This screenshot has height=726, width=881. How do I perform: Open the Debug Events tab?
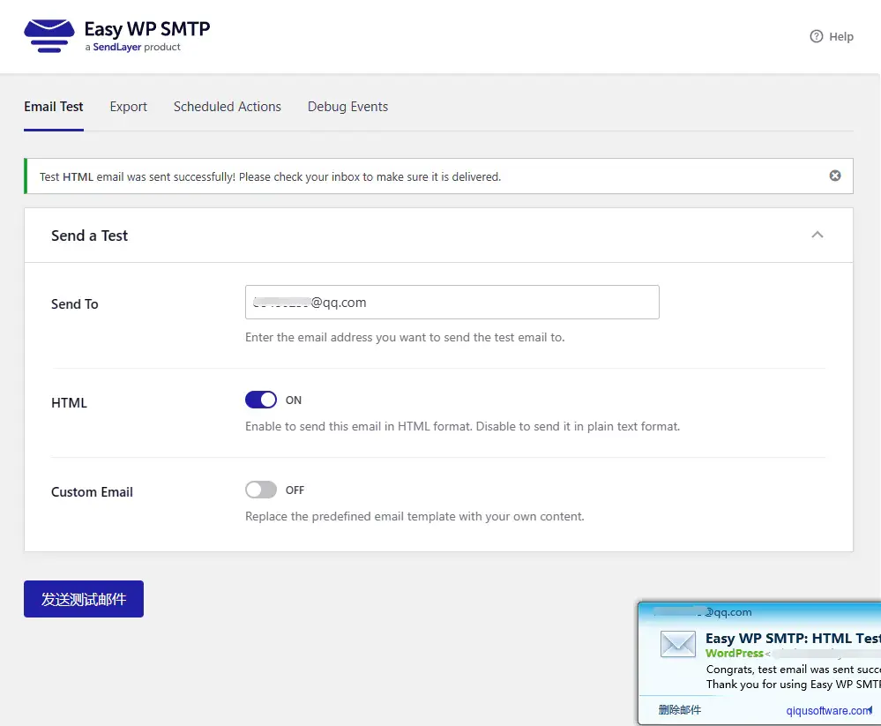point(347,107)
